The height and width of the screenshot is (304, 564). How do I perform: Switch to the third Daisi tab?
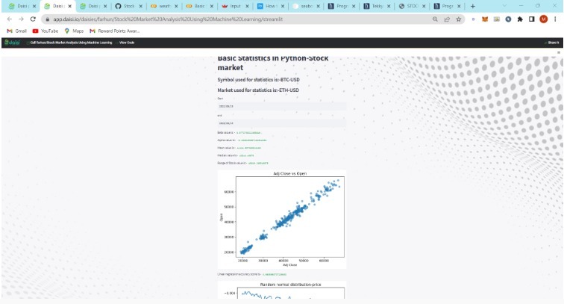93,6
